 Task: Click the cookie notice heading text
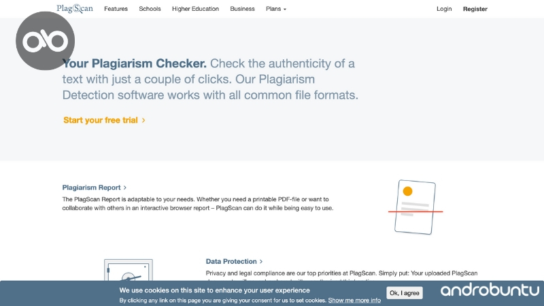coord(214,290)
